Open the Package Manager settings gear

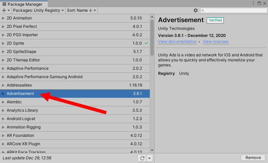[196, 10]
